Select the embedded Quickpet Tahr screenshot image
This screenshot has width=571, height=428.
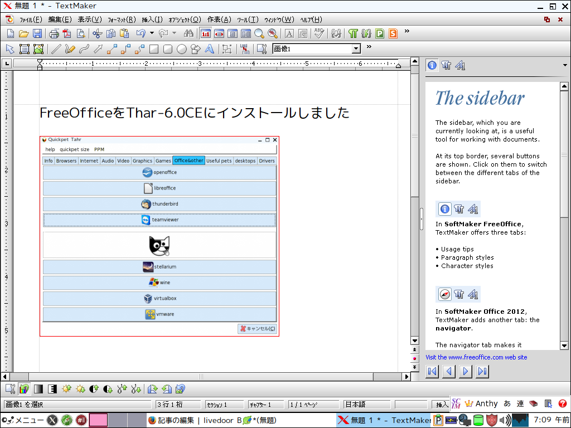coord(159,236)
